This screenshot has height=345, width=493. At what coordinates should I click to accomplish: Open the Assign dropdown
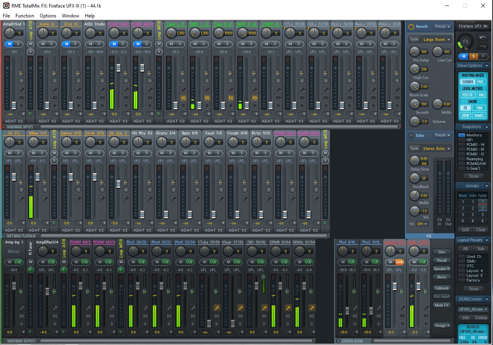(442, 326)
